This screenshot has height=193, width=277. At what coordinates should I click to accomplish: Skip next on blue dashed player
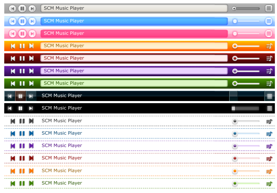31,133
